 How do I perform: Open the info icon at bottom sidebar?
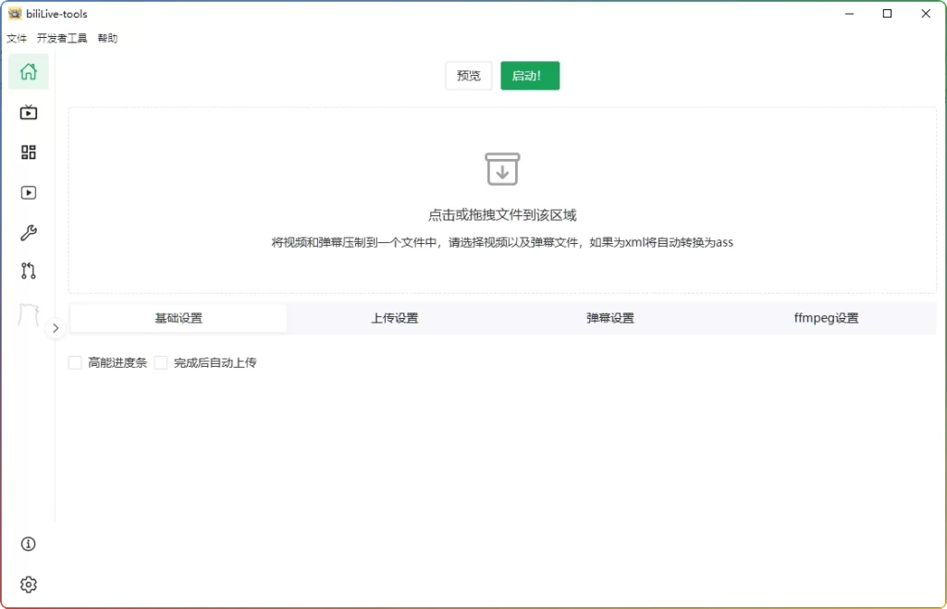point(28,544)
